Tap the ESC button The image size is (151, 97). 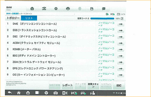click(x=119, y=85)
